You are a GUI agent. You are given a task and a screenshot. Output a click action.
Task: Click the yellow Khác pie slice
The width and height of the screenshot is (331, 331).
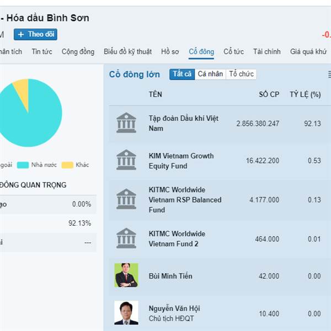click(x=23, y=91)
